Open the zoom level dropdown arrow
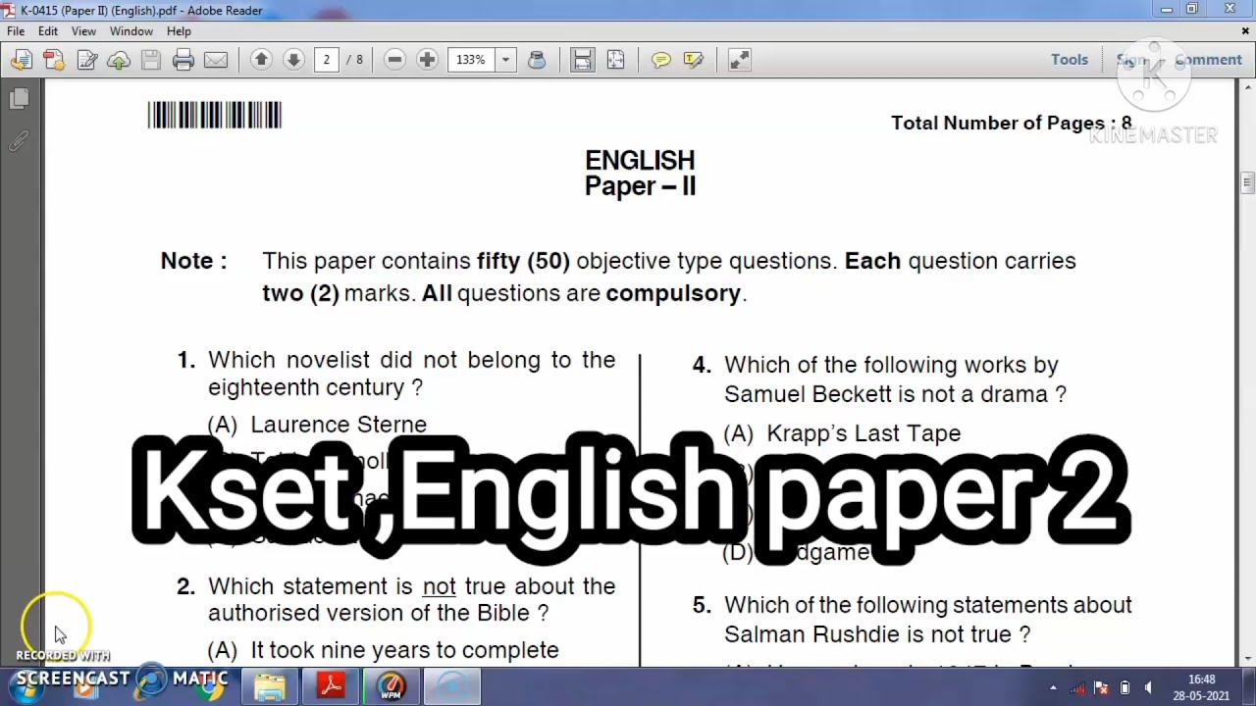Image resolution: width=1256 pixels, height=706 pixels. click(x=505, y=60)
